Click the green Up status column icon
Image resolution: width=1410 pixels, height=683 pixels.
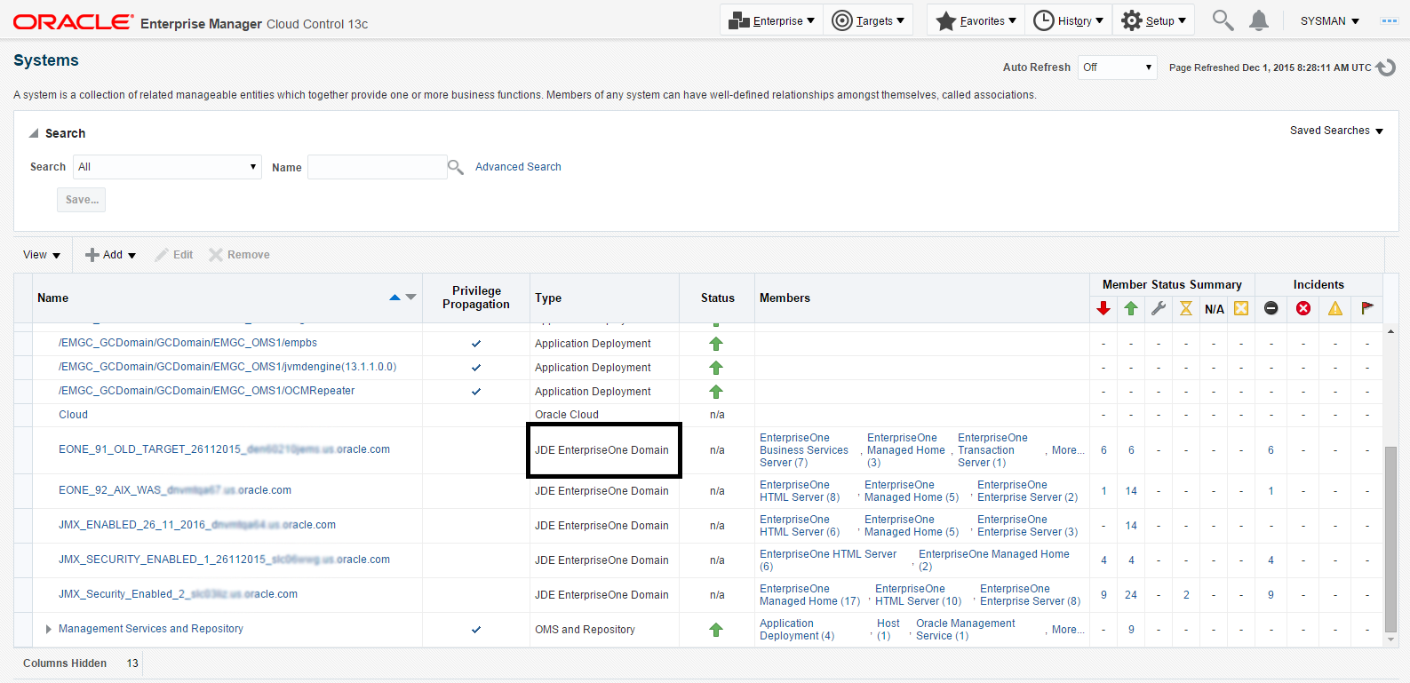[1131, 308]
